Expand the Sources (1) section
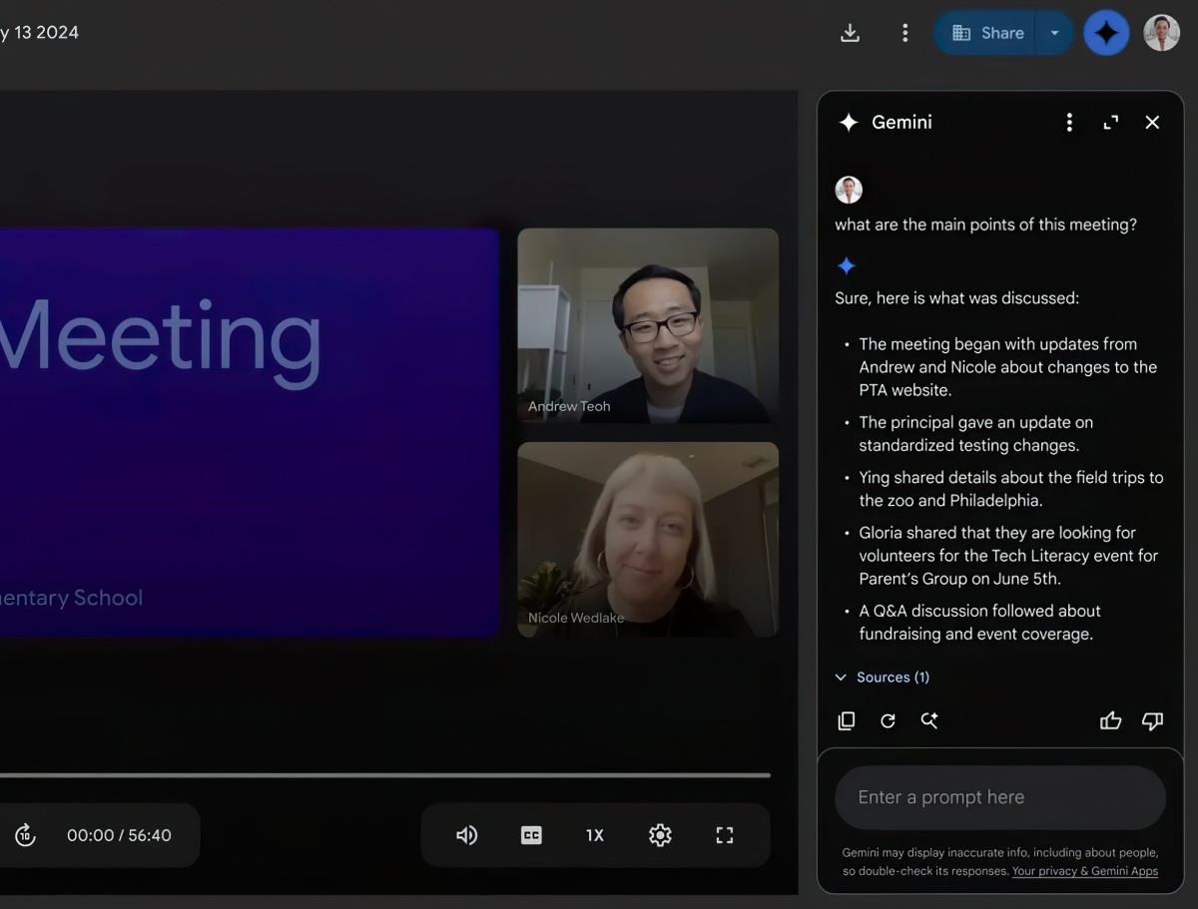This screenshot has width=1198, height=909. [883, 678]
